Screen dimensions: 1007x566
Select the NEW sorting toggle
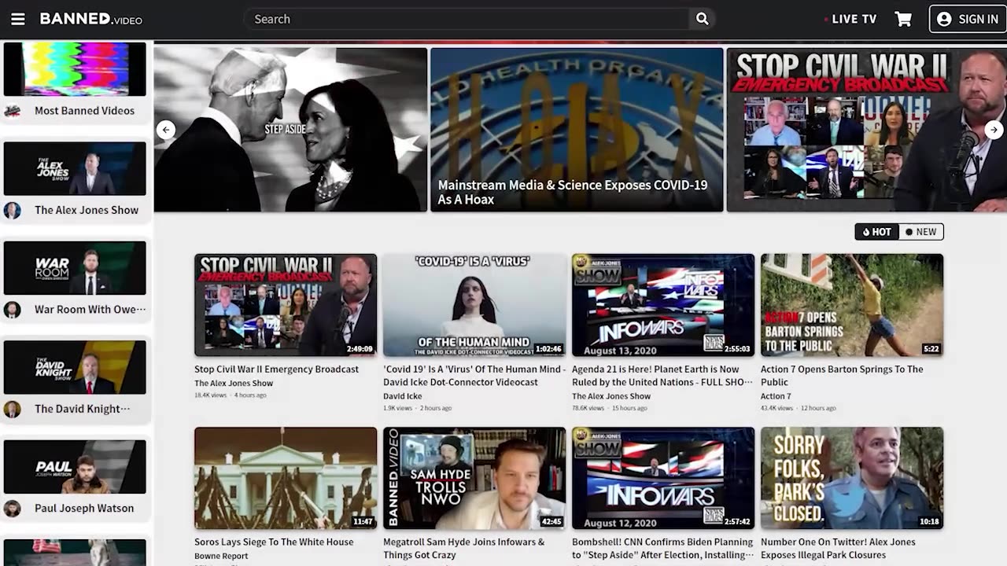(x=921, y=232)
